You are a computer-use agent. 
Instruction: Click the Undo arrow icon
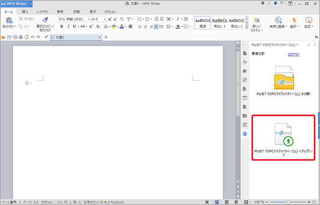point(32,37)
